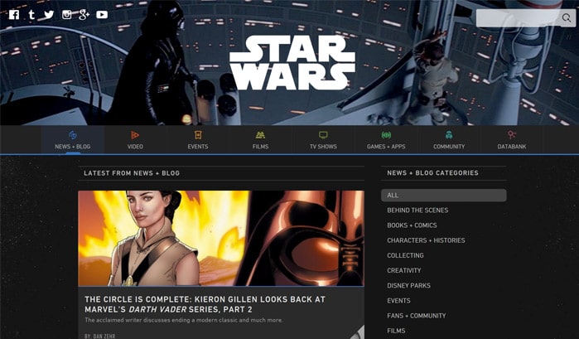Open the TV SHOWS nav label
Image resolution: width=579 pixels, height=339 pixels.
(x=323, y=147)
